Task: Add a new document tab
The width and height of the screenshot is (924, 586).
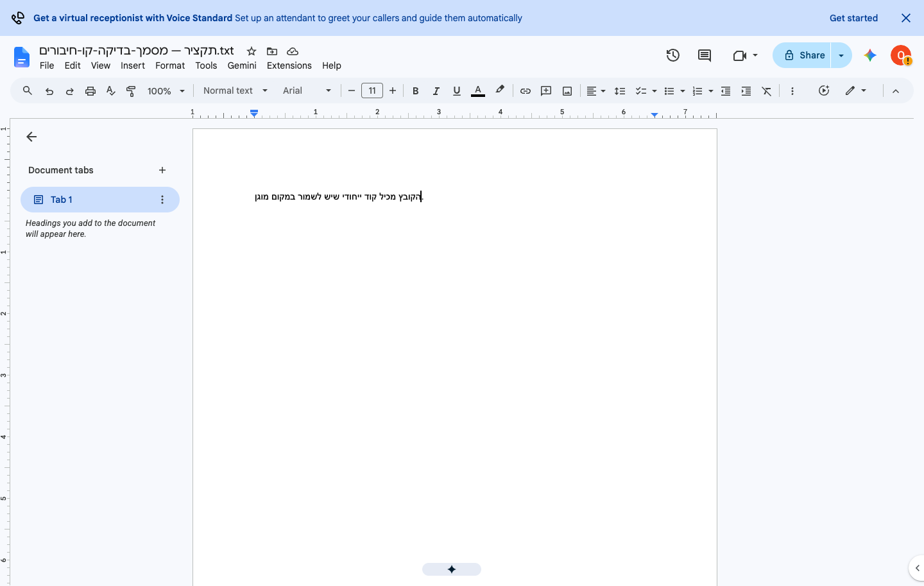Action: [x=162, y=170]
